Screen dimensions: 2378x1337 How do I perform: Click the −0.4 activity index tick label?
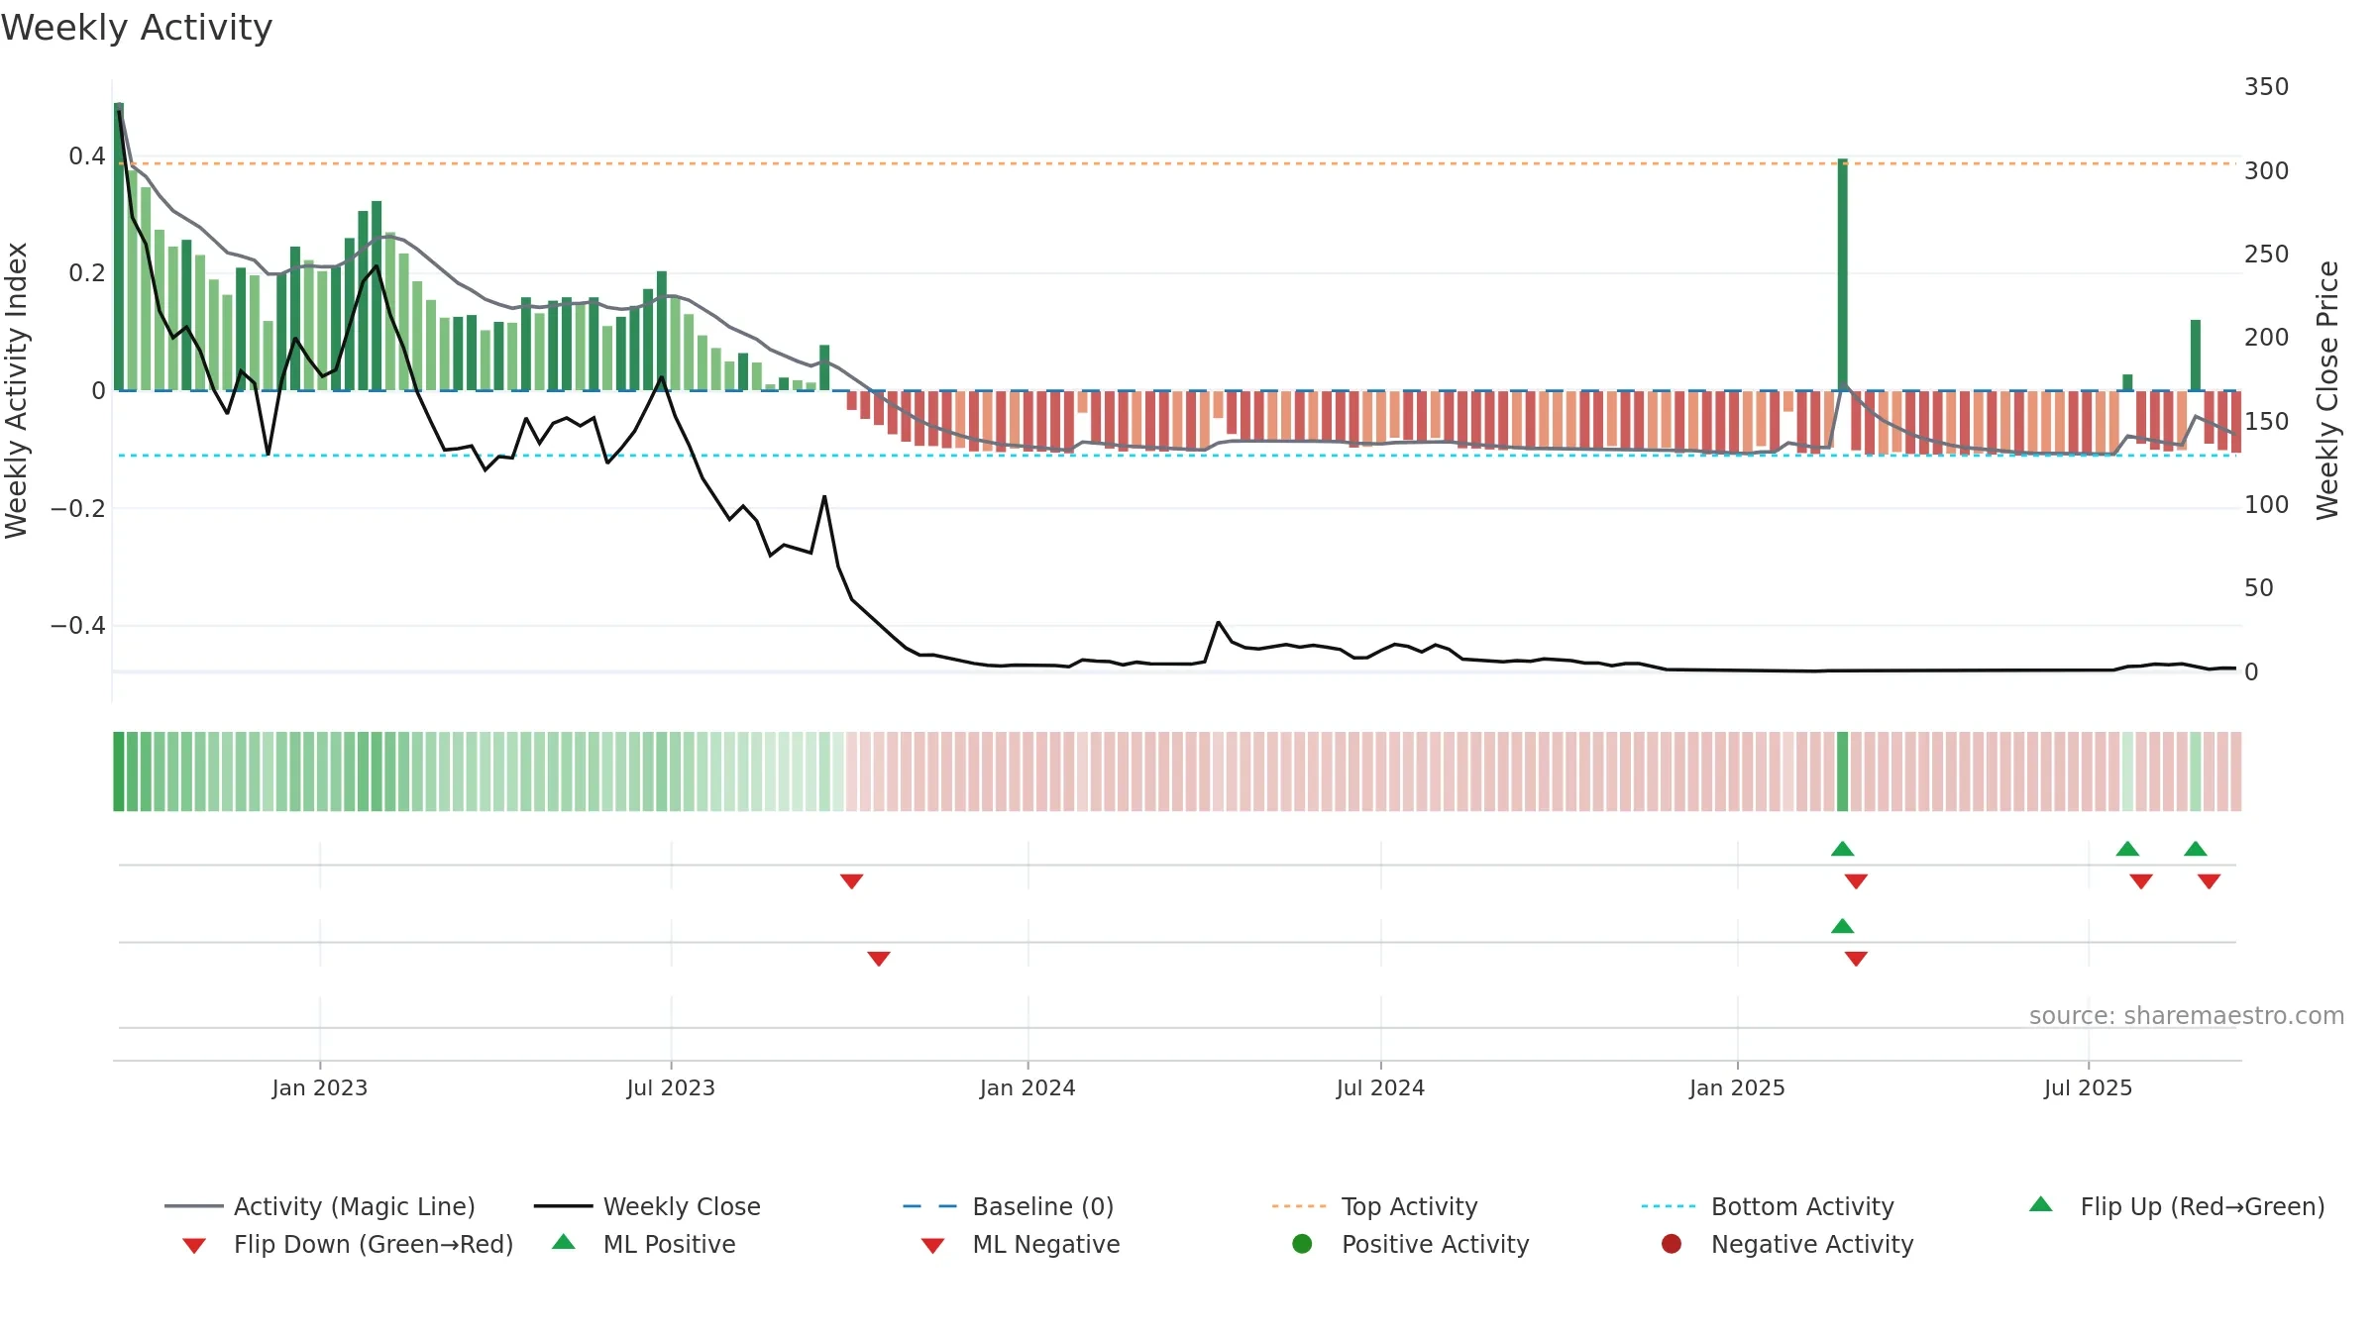78,626
